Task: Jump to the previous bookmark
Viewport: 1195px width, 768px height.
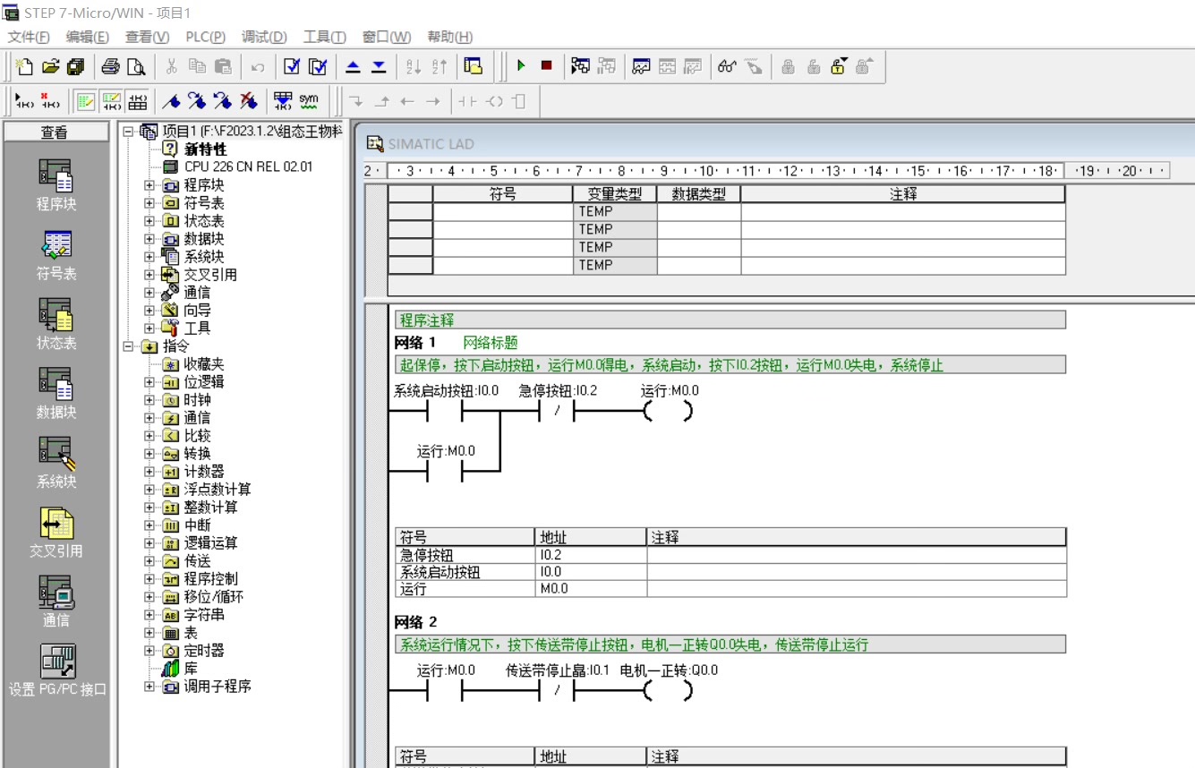Action: click(x=223, y=101)
